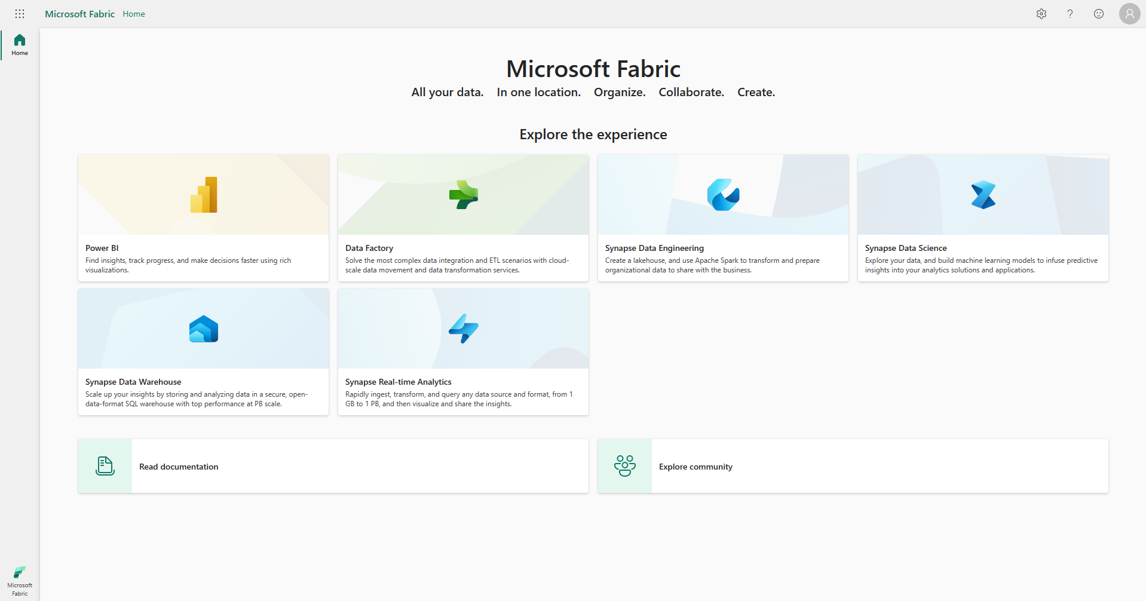Click the Microsoft Fabric header title link

(x=79, y=14)
